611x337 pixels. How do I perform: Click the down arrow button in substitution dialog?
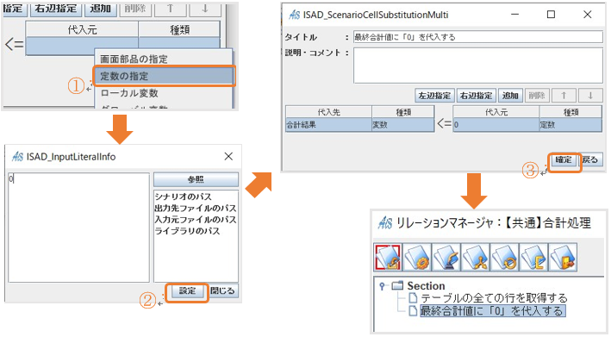click(x=590, y=96)
